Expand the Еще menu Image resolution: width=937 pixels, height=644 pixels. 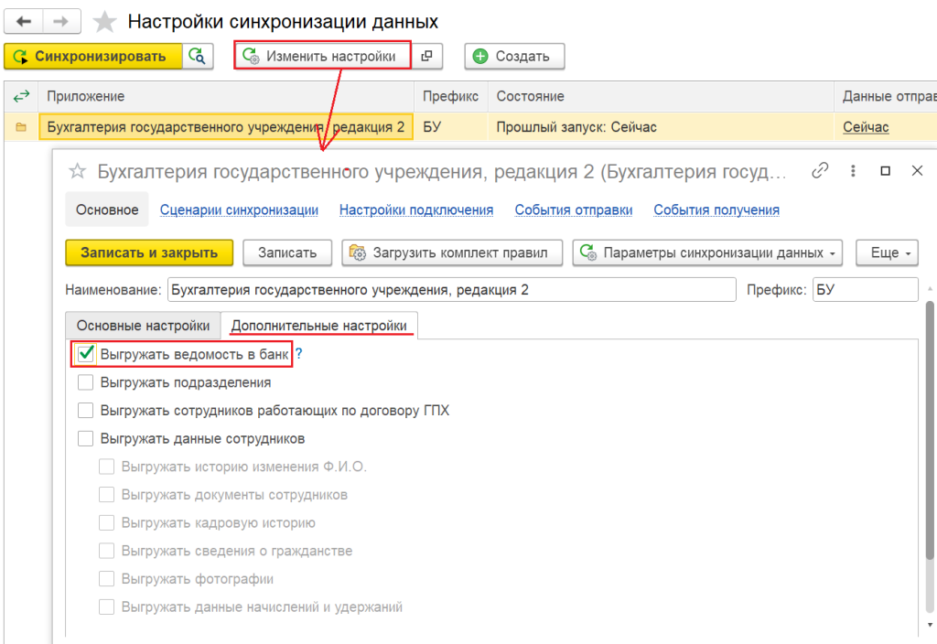click(x=887, y=252)
